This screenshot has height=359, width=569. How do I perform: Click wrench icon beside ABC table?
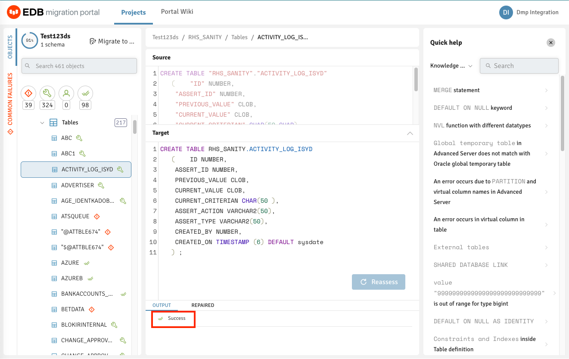[79, 138]
